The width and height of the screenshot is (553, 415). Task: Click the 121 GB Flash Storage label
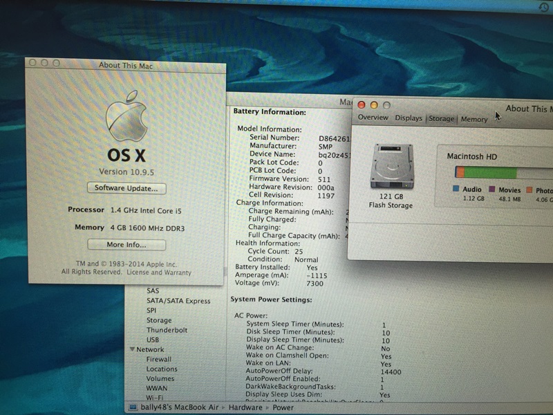391,201
